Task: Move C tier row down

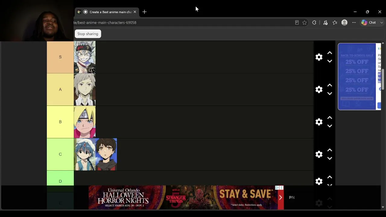Action: [330, 159]
